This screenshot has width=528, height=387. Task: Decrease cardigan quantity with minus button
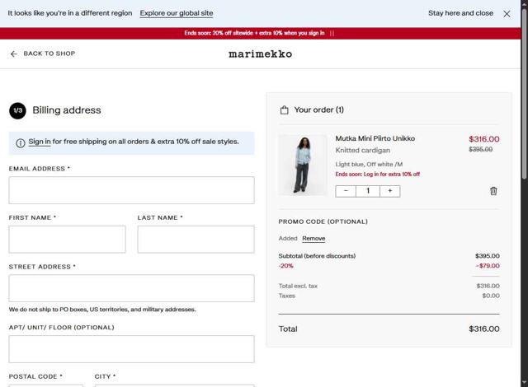(346, 191)
